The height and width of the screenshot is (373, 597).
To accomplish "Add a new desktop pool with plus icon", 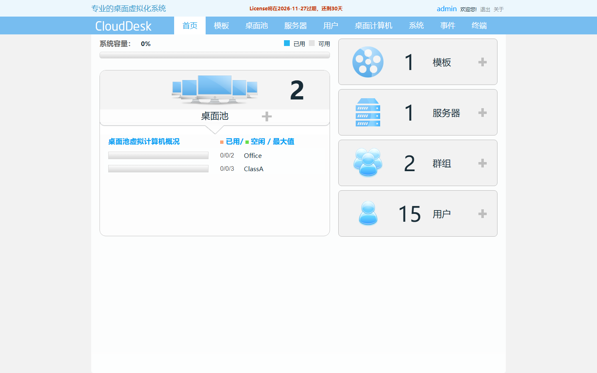I will pyautogui.click(x=267, y=116).
